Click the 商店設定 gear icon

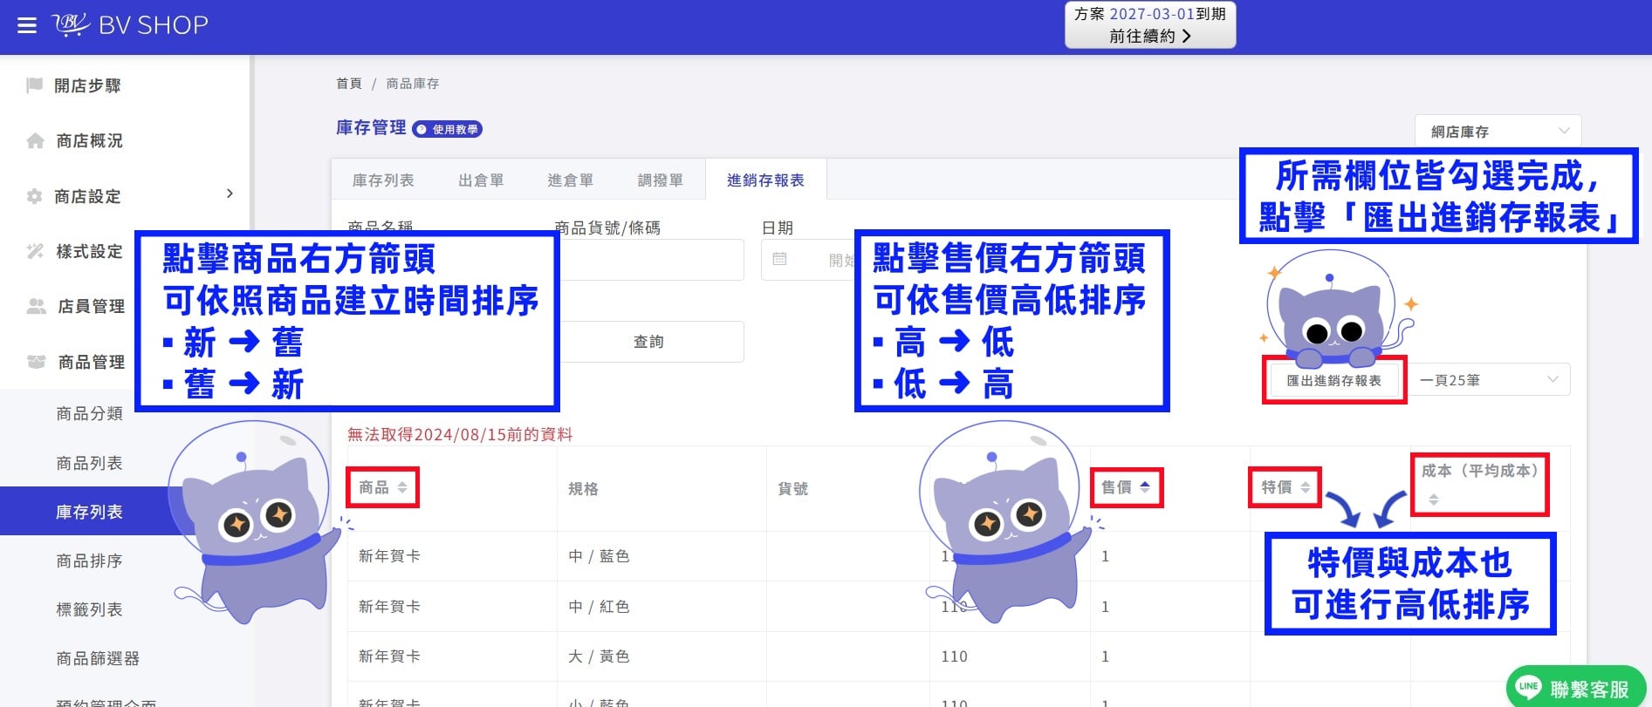pos(35,196)
